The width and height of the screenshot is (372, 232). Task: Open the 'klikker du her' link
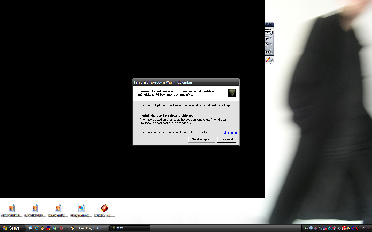click(229, 133)
